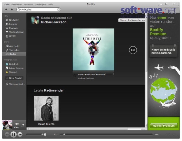Click the now playing album art thumbnail
This screenshot has width=182, height=141.
7,125
